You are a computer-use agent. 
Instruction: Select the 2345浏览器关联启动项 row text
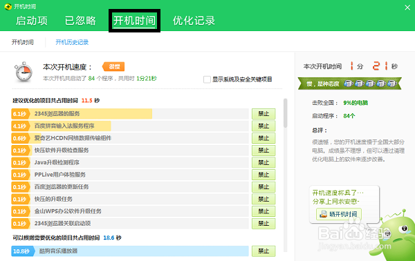click(x=62, y=224)
